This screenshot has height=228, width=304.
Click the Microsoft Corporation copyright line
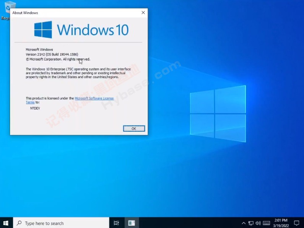(x=58, y=59)
